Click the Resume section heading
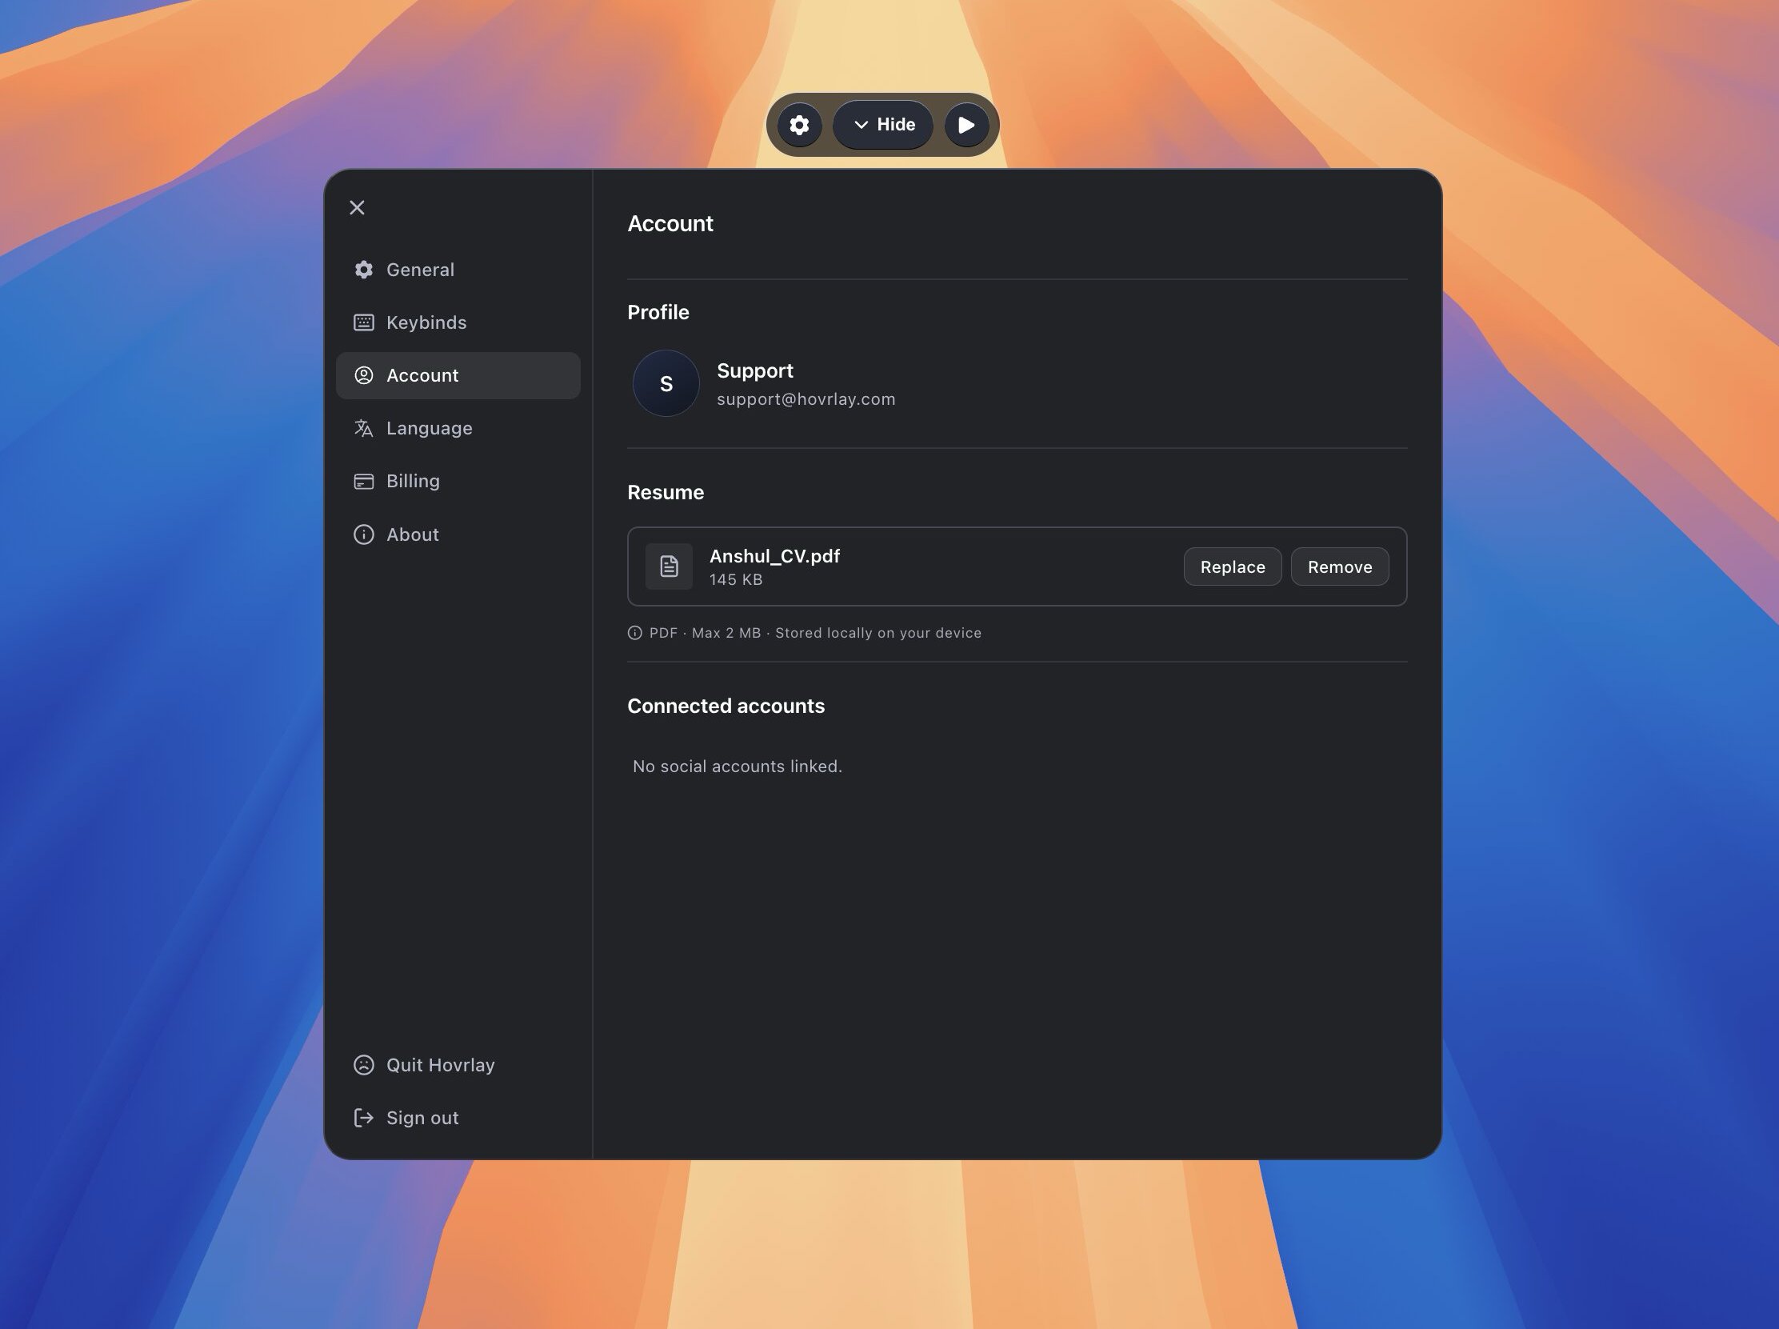1779x1329 pixels. pyautogui.click(x=665, y=492)
